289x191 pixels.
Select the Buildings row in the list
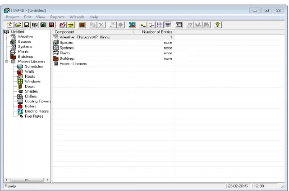(x=113, y=58)
